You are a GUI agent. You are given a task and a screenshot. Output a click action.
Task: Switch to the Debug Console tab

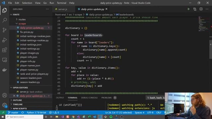[89, 98]
